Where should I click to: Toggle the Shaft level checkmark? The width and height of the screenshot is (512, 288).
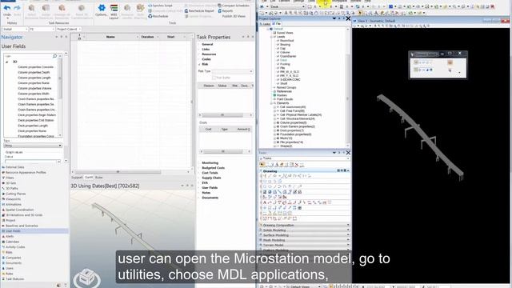pos(278,83)
